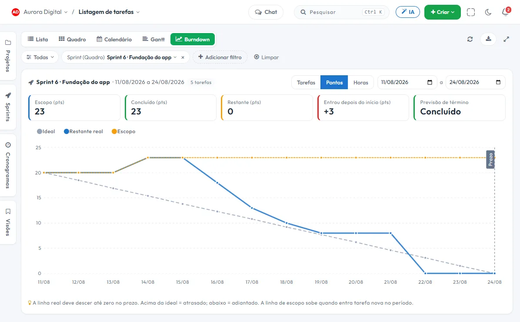The height and width of the screenshot is (322, 520).
Task: Focus the Pesquisar search field
Action: 342,12
